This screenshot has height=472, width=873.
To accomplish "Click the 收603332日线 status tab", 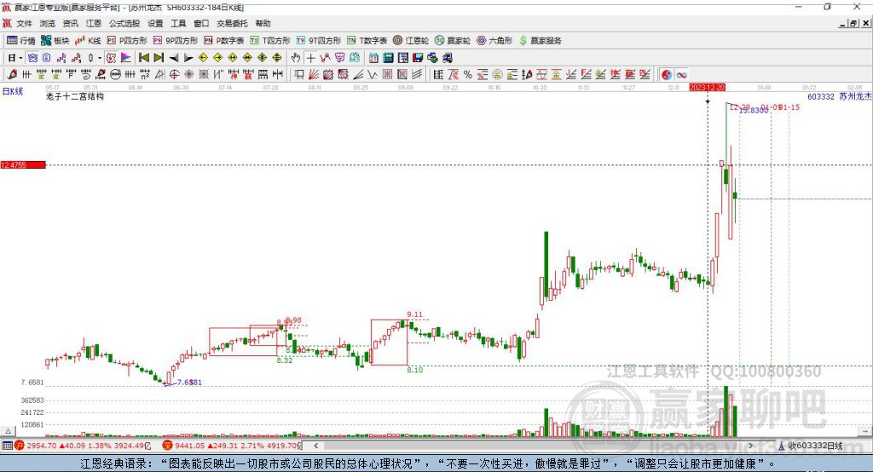I will tap(810, 446).
